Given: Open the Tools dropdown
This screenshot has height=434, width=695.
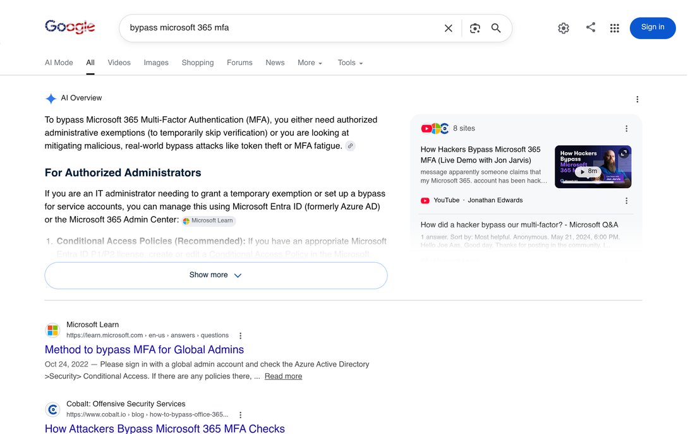Looking at the screenshot, I should click(x=350, y=63).
